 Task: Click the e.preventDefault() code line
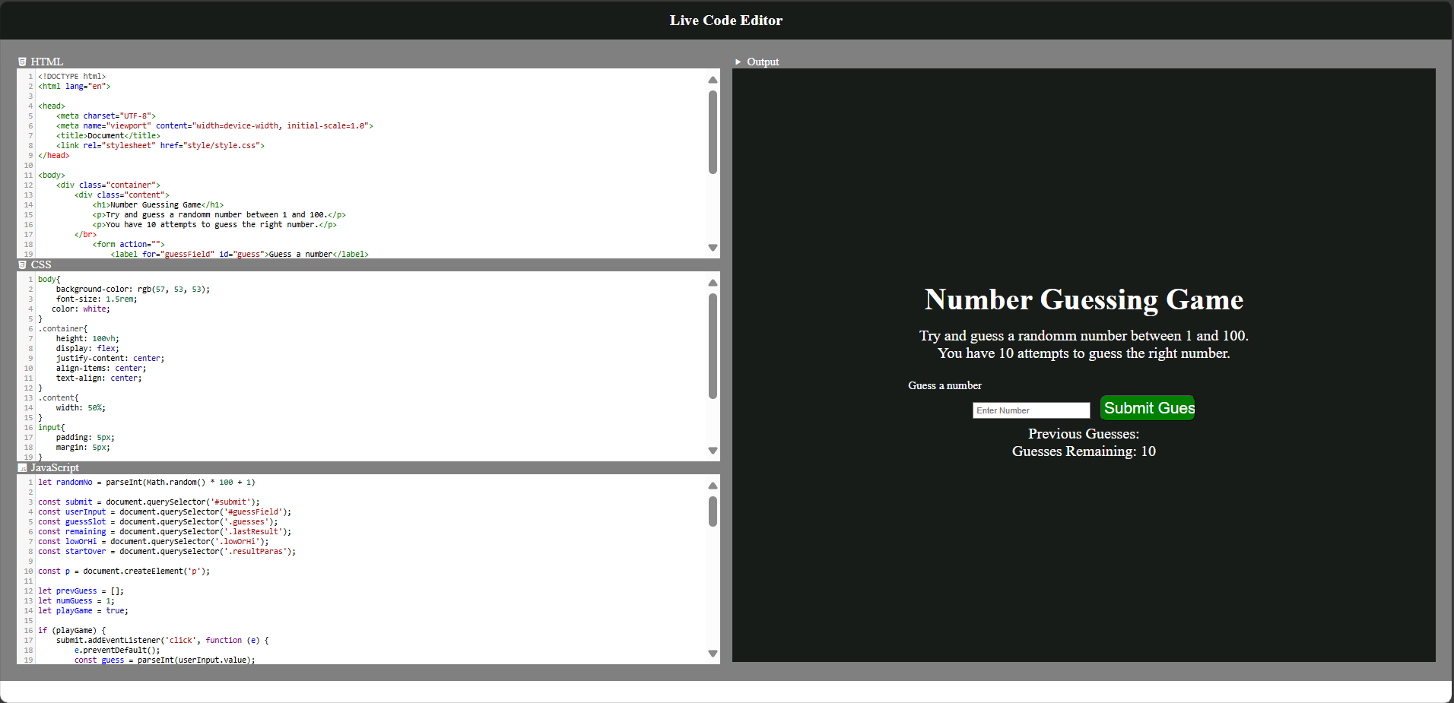point(117,651)
